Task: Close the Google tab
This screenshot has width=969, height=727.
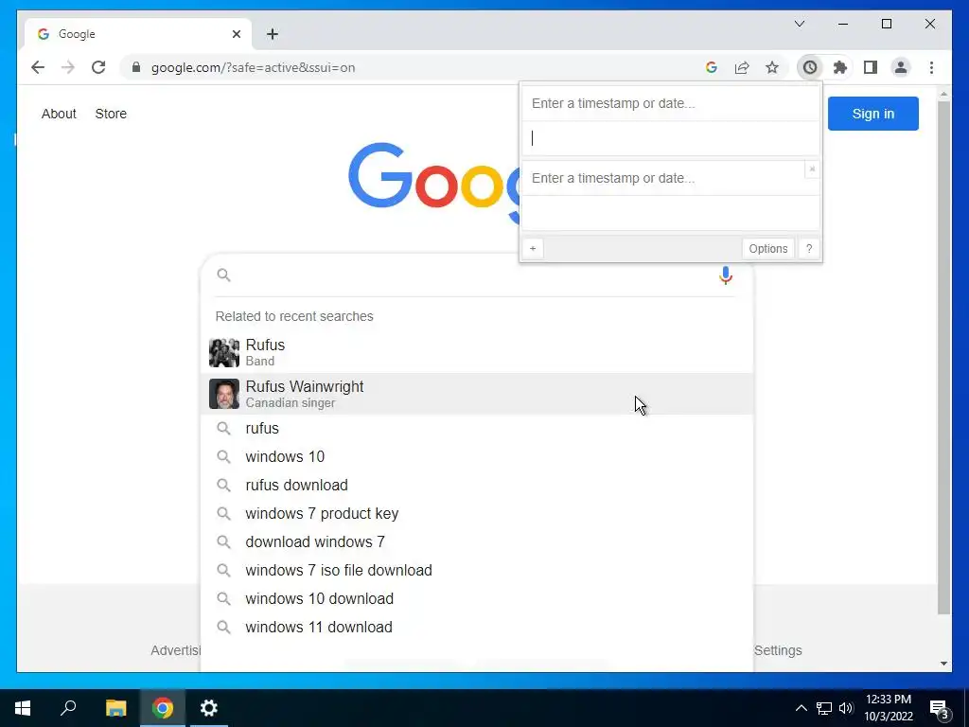Action: 236,34
